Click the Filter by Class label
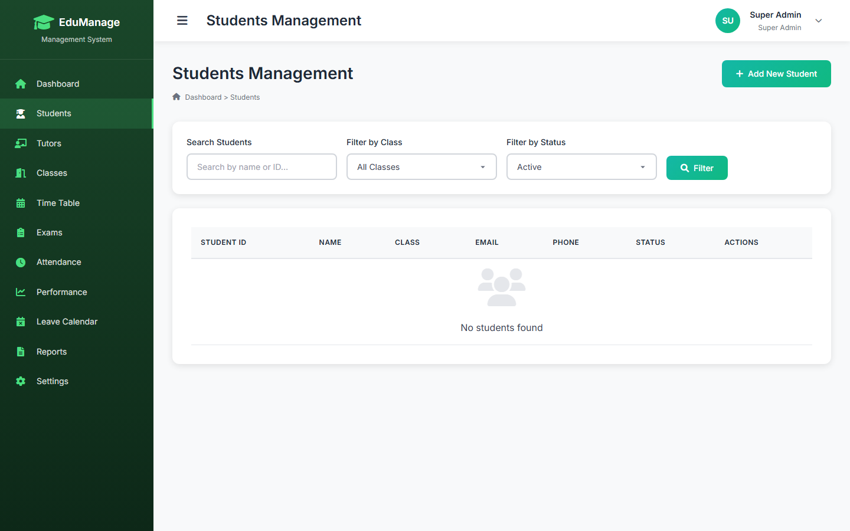The height and width of the screenshot is (531, 850). tap(374, 142)
